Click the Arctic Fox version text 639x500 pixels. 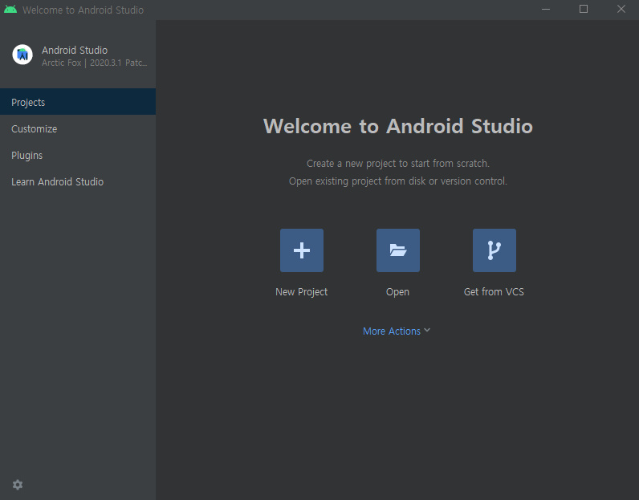94,63
